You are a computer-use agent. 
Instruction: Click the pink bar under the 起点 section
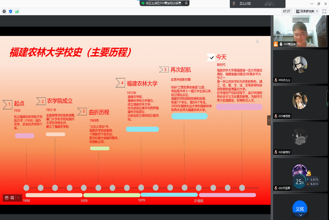pyautogui.click(x=24, y=136)
